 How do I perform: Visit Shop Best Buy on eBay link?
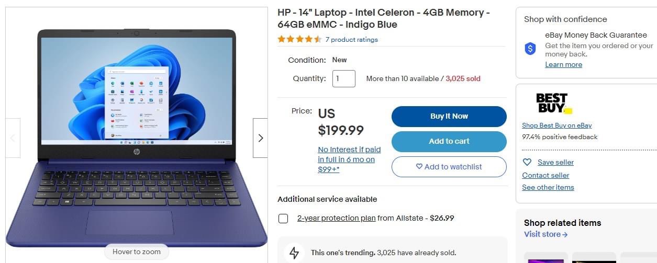(556, 125)
